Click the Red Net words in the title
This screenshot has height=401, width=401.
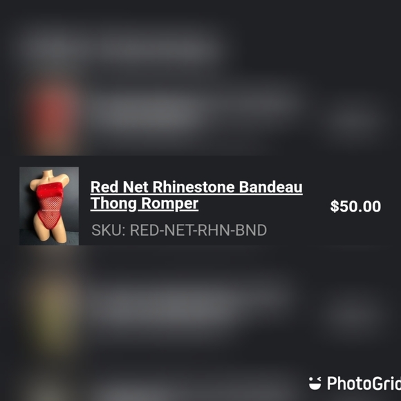119,187
